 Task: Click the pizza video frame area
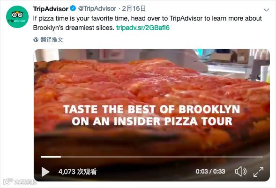click(x=152, y=115)
